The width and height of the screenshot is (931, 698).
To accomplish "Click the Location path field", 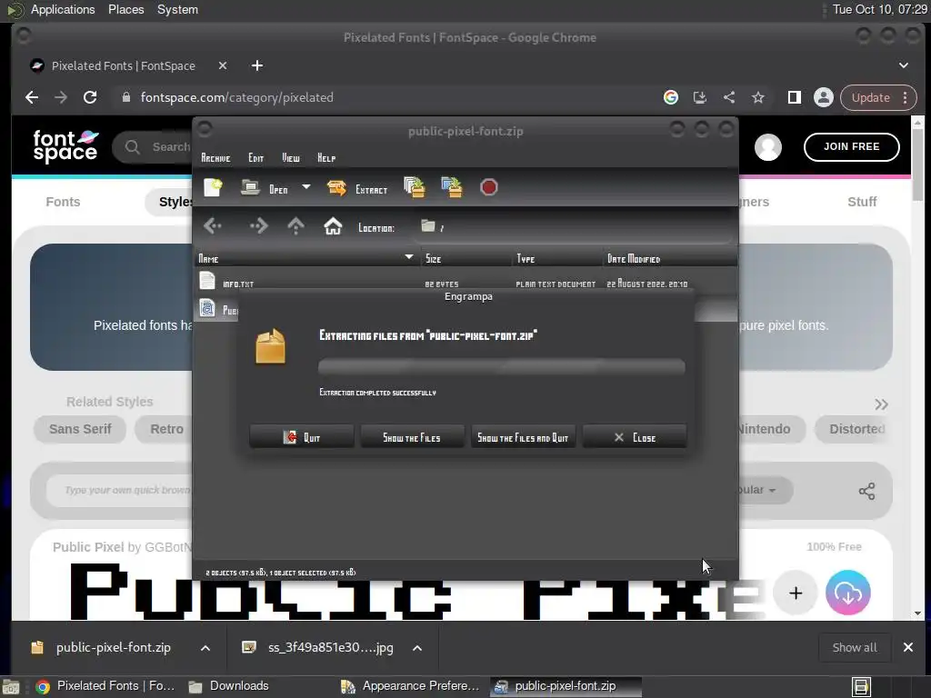I will (x=575, y=228).
